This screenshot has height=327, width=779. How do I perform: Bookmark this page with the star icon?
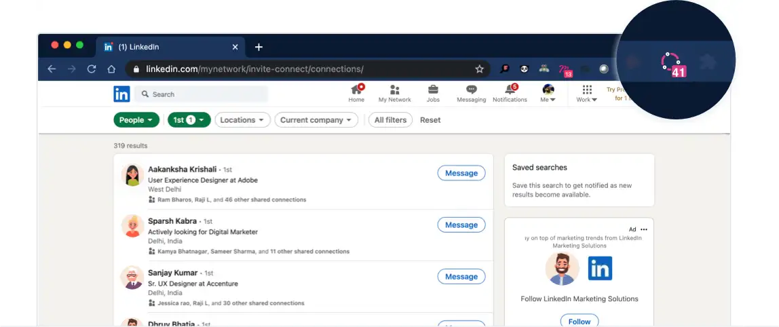click(x=480, y=69)
